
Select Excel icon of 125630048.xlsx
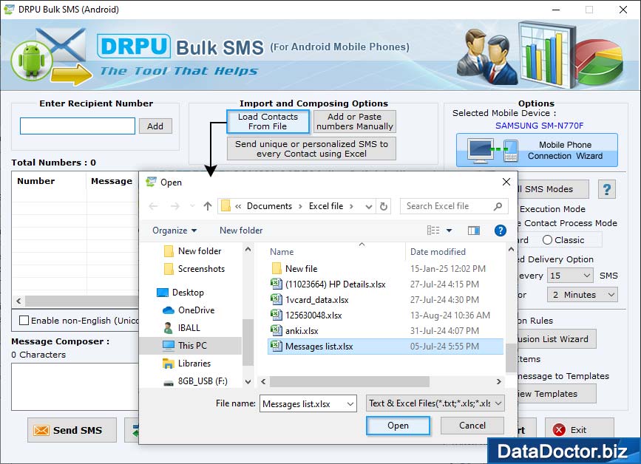[x=277, y=315]
